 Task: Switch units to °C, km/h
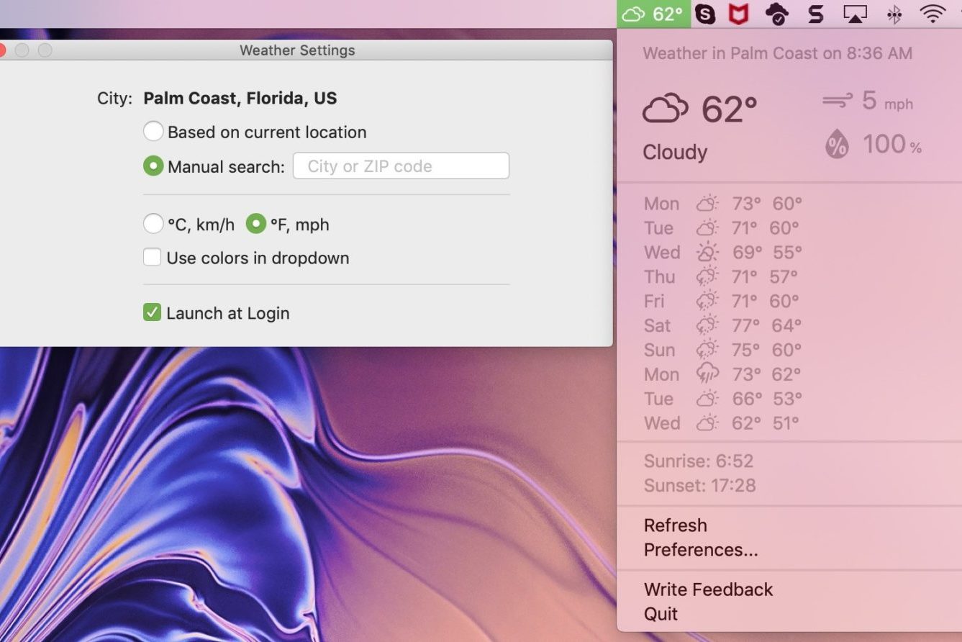pyautogui.click(x=153, y=224)
